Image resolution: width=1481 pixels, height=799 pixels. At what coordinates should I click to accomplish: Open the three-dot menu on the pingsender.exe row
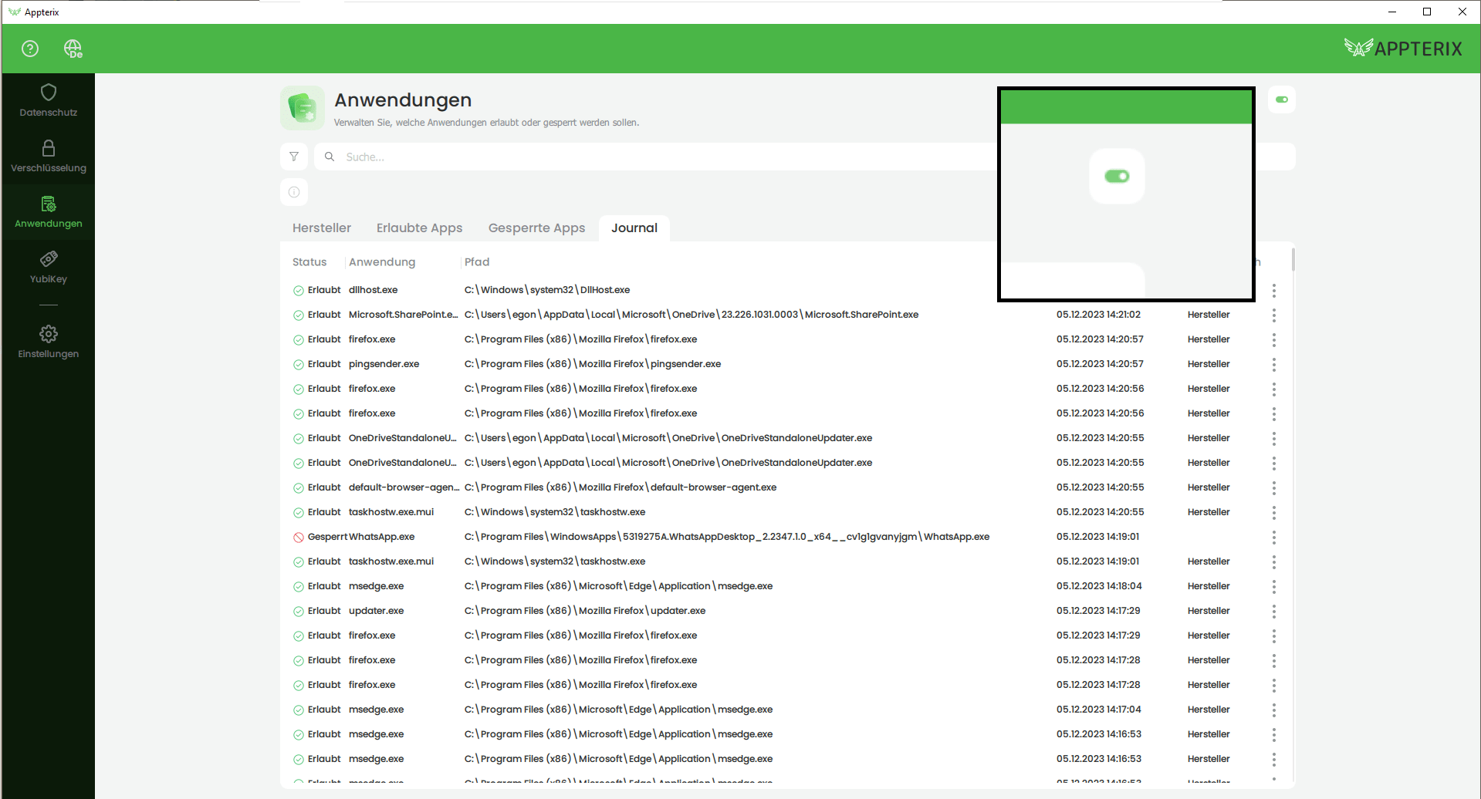[1274, 364]
